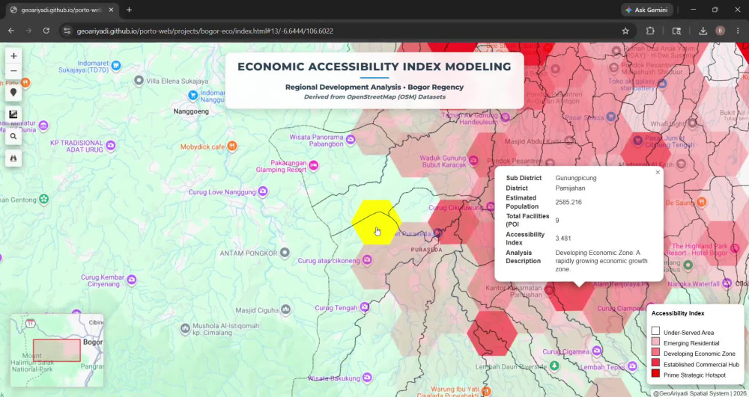Click the PURASEDA map label
The width and height of the screenshot is (749, 397).
[427, 249]
